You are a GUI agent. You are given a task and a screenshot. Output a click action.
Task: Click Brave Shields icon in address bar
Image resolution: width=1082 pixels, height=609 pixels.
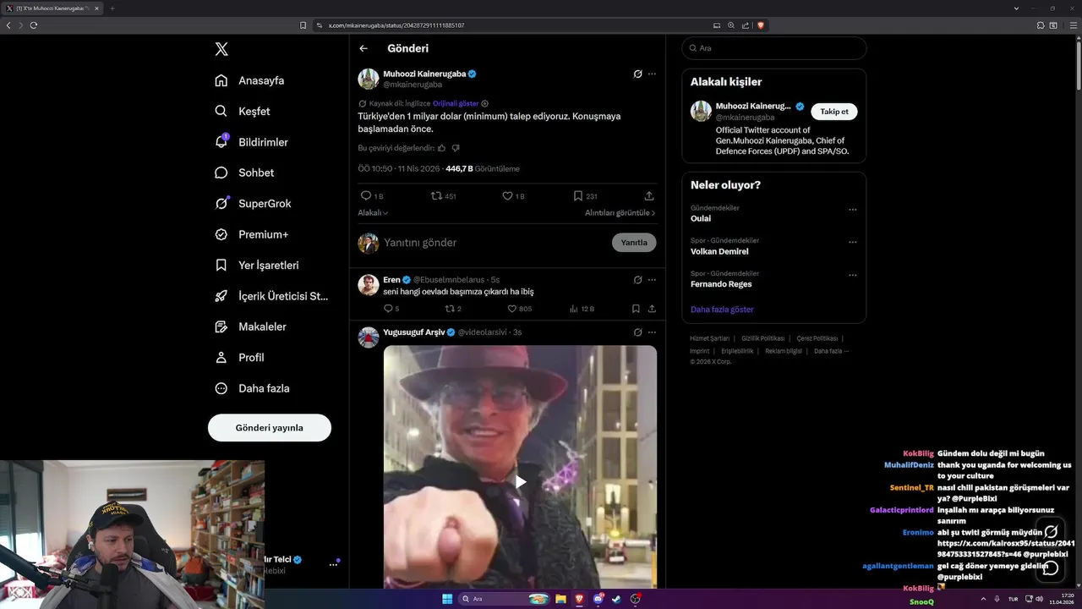(761, 25)
